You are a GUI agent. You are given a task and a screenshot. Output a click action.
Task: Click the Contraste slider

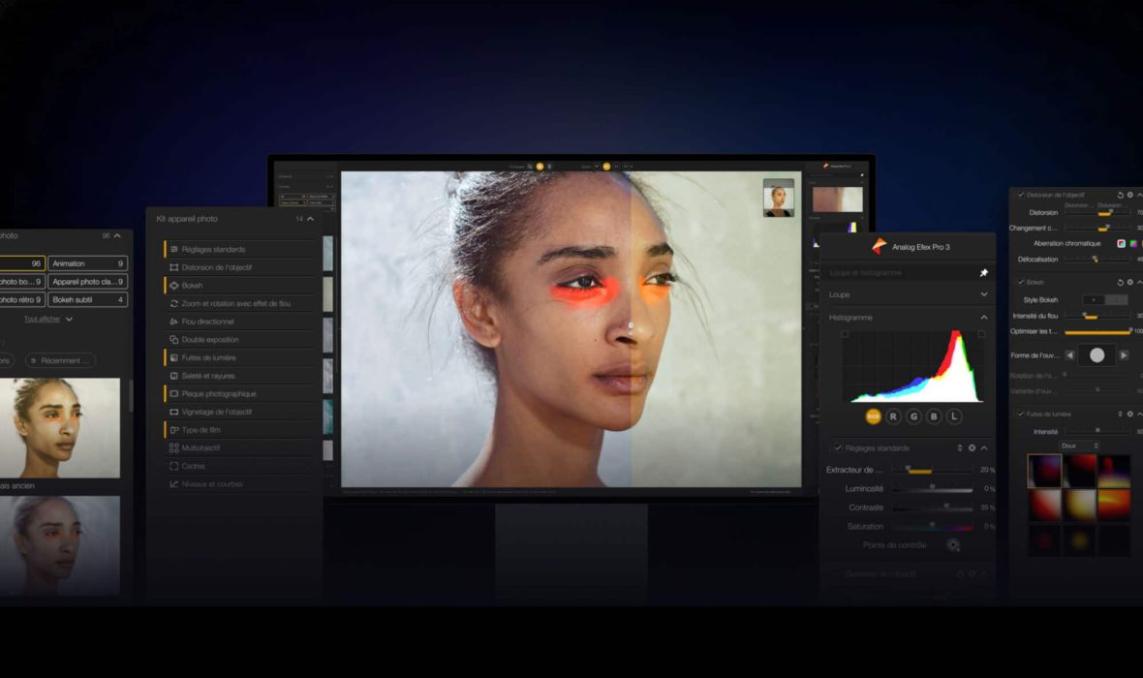tap(932, 508)
